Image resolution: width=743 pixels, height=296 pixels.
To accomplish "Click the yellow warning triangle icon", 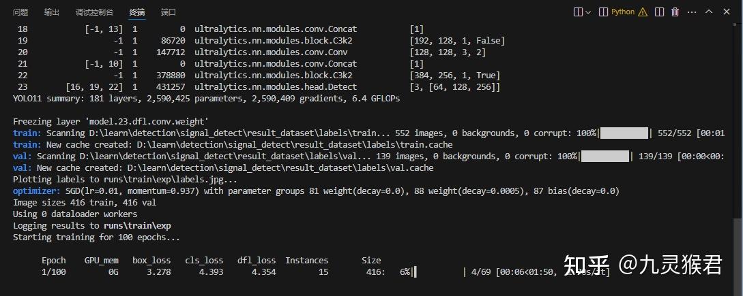I will (x=643, y=12).
